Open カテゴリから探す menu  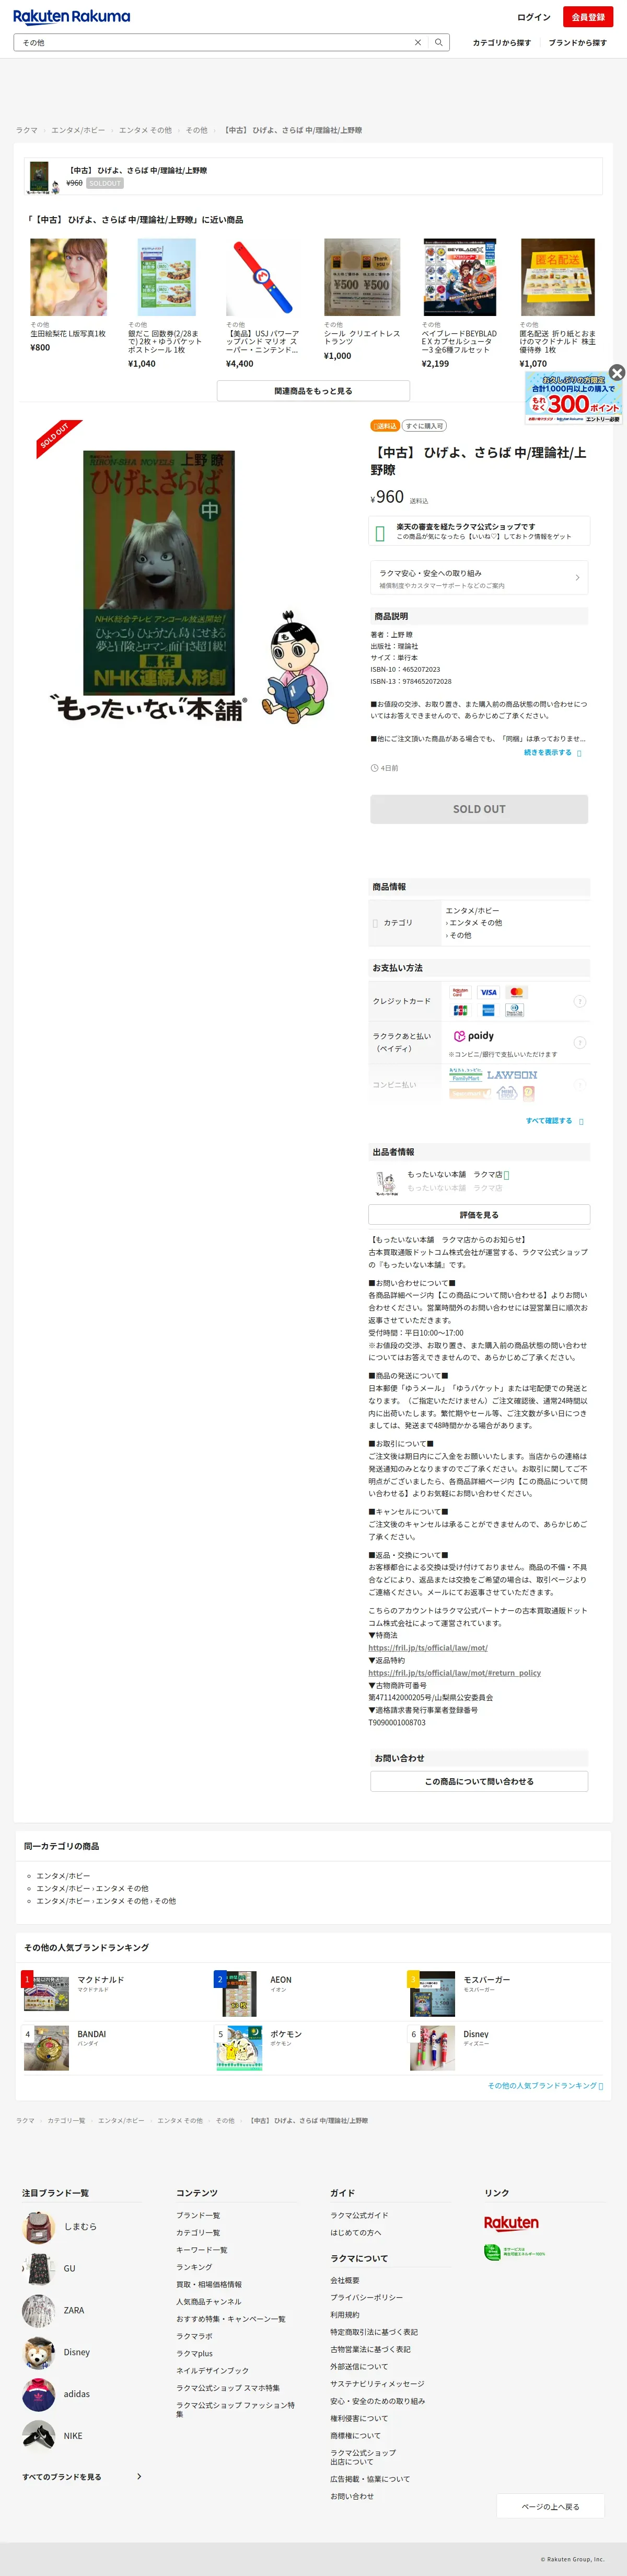coord(501,43)
